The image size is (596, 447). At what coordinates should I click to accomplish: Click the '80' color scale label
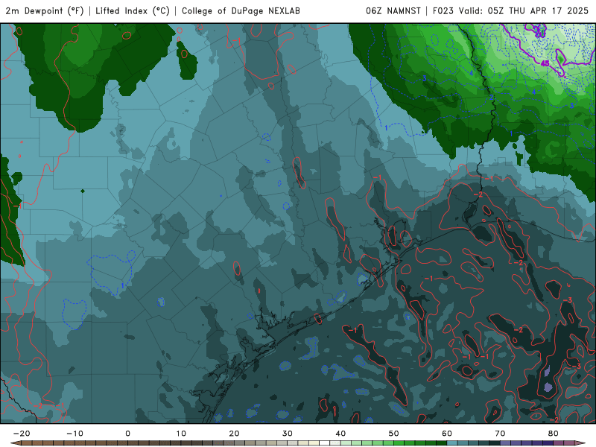(553, 434)
